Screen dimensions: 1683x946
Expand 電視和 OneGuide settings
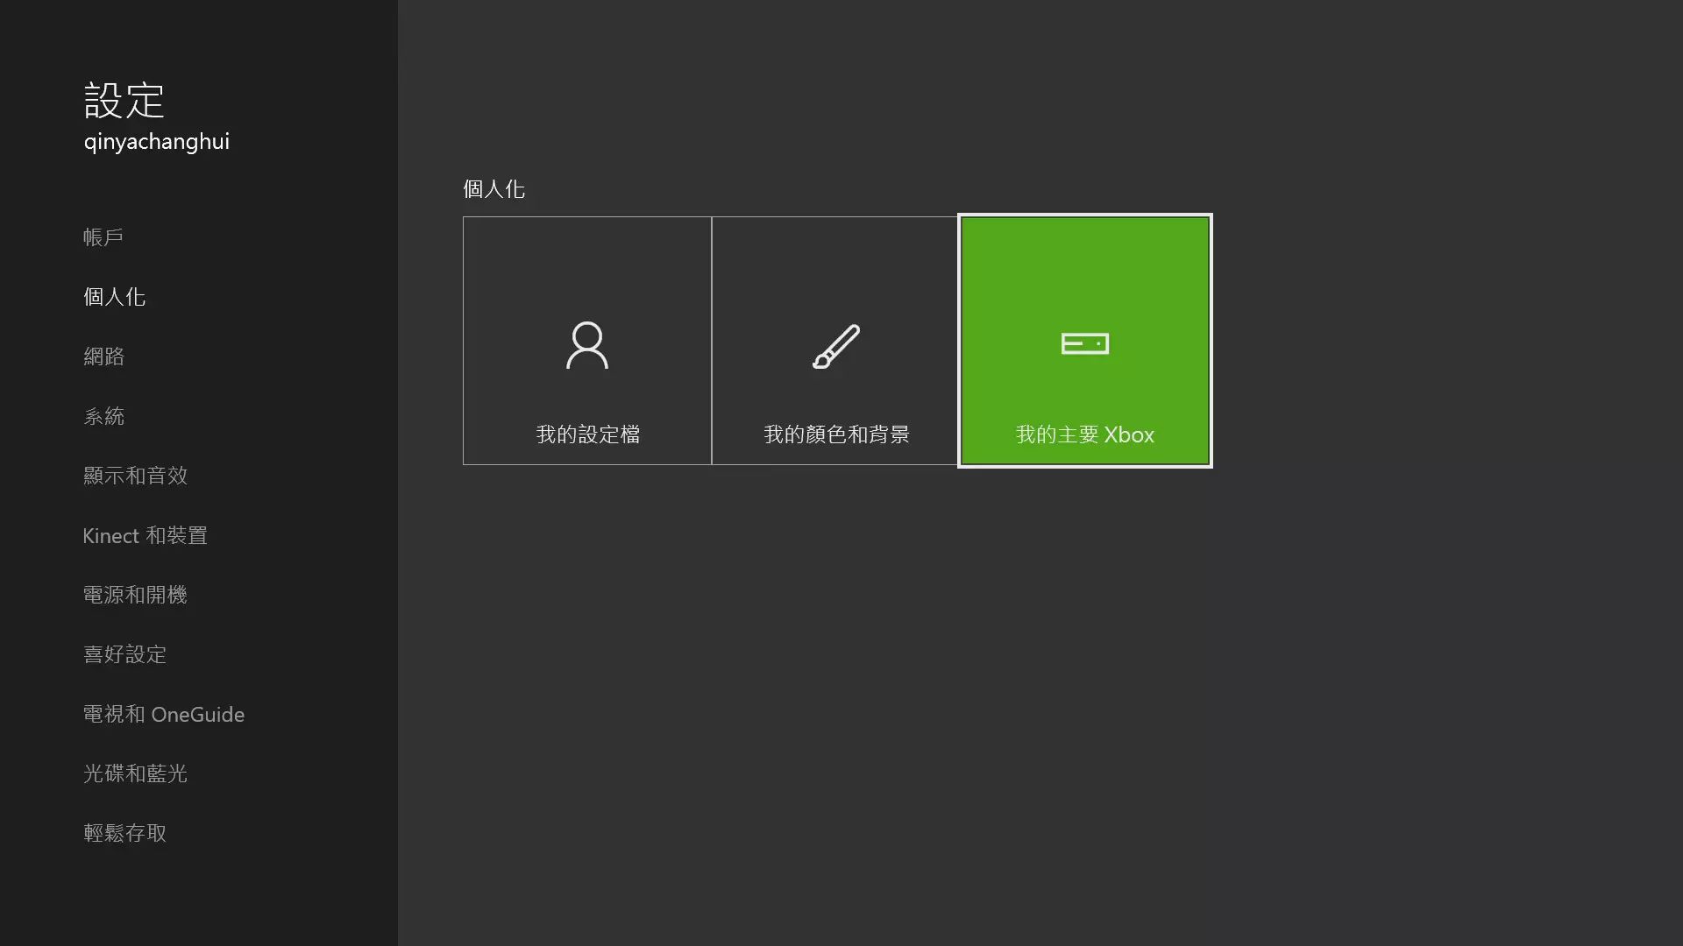click(164, 713)
